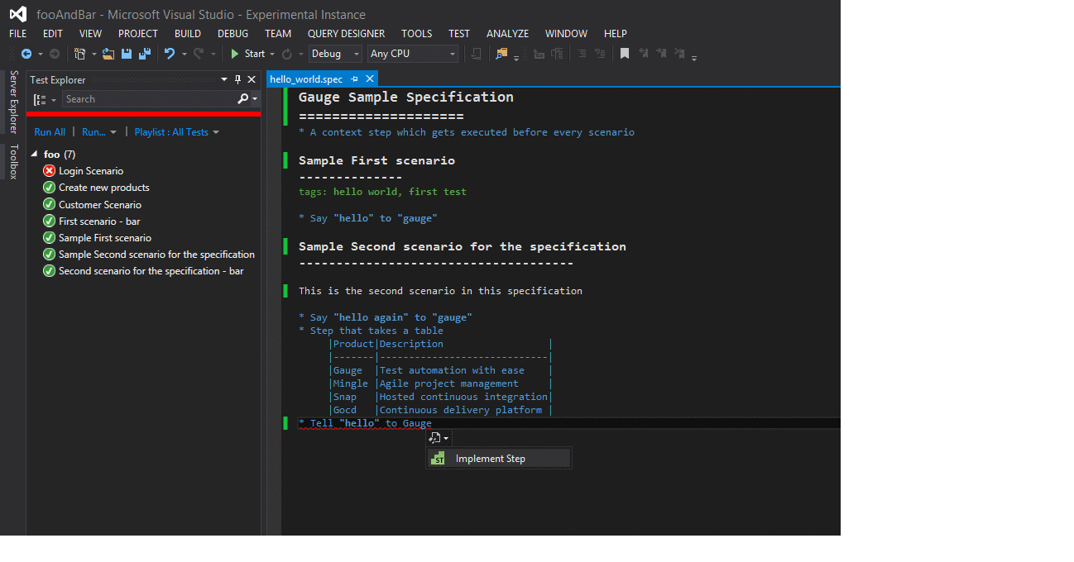Click the Undo arrow icon
1074x562 pixels.
pyautogui.click(x=170, y=54)
